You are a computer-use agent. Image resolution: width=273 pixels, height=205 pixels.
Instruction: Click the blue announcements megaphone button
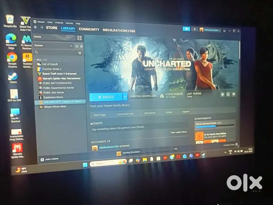click(x=186, y=29)
